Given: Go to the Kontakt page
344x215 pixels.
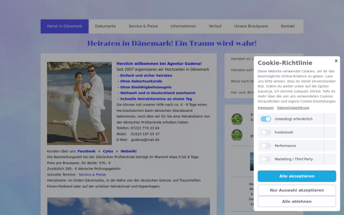Looking at the screenshot, I should pyautogui.click(x=288, y=26).
